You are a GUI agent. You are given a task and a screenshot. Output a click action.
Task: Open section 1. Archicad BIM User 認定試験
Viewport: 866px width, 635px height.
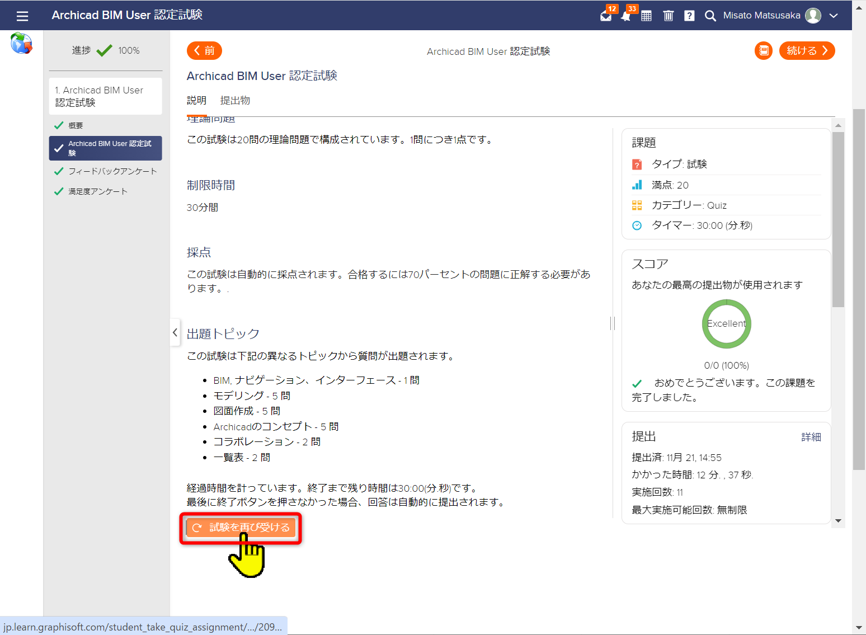106,96
